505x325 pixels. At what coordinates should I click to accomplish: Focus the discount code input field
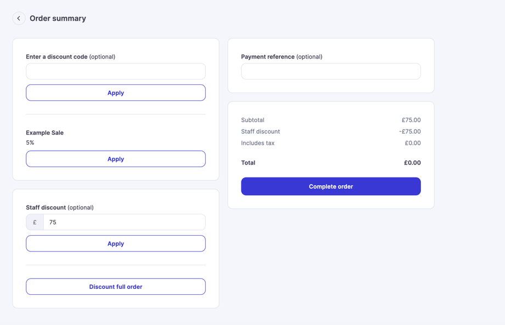pos(116,71)
